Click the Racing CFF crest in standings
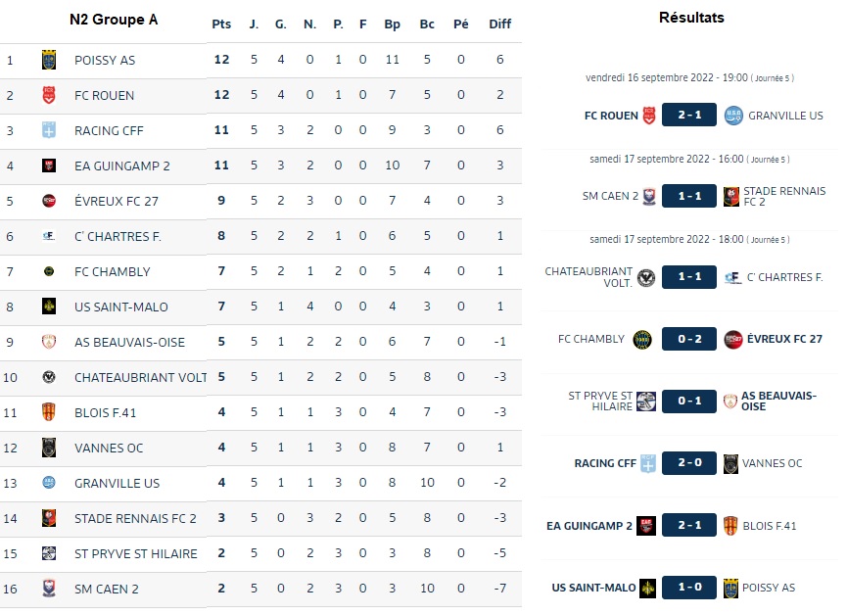The width and height of the screenshot is (847, 615). pos(49,130)
